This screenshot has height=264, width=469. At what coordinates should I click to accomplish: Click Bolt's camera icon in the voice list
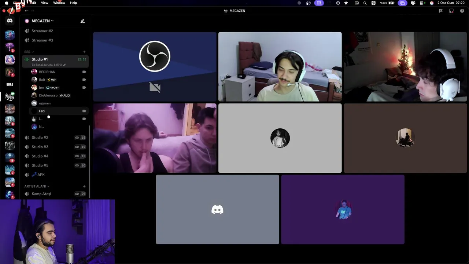(84, 80)
